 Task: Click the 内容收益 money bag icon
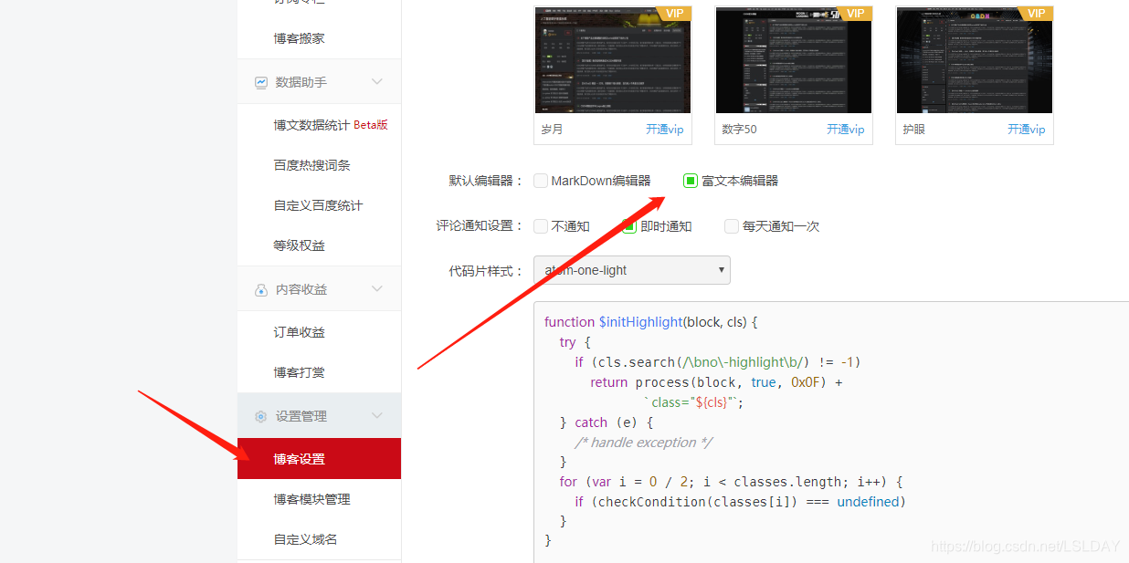coord(260,289)
